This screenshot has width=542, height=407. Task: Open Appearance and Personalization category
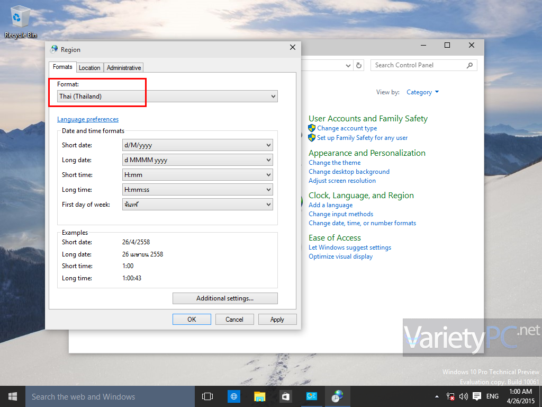click(x=367, y=153)
